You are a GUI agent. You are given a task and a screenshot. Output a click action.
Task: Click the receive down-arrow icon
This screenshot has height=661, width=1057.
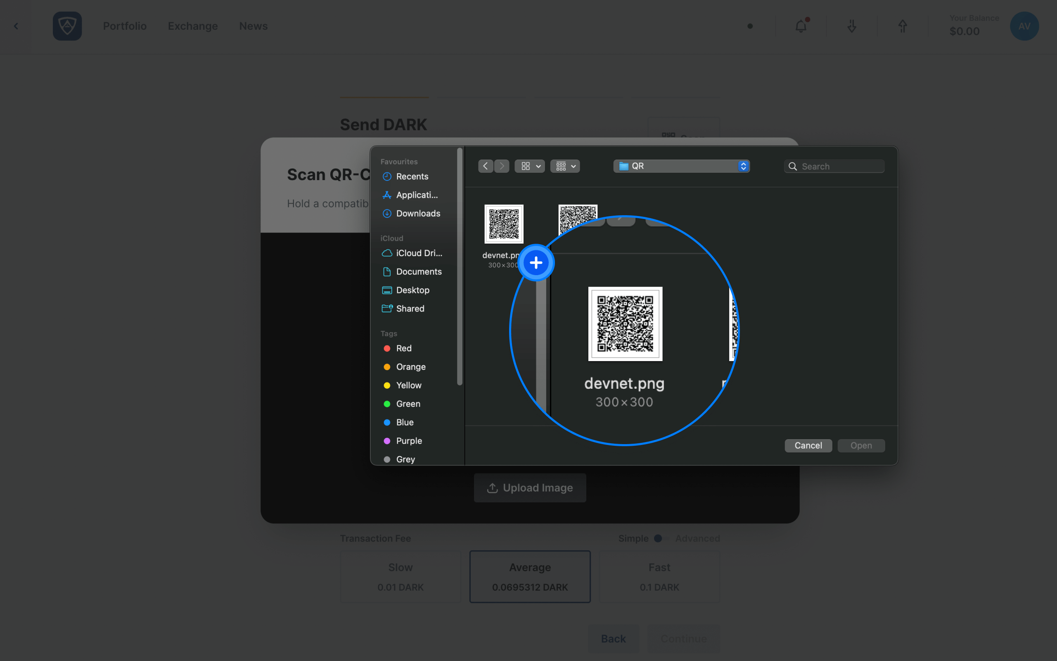(852, 26)
